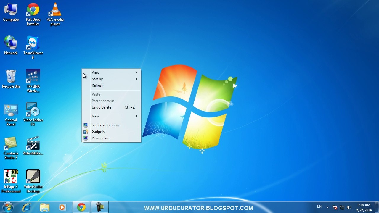The width and height of the screenshot is (379, 213).
Task: Open Action Center flag icon
Action: click(335, 207)
